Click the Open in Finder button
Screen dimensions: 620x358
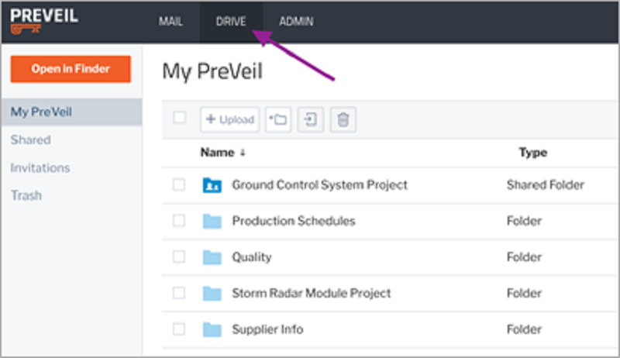[71, 69]
